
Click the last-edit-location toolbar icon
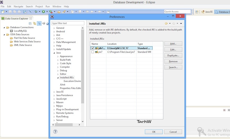pyautogui.click(x=87, y=11)
